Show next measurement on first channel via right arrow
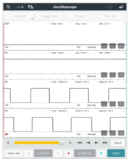The height and width of the screenshot is (161, 130). pos(125,24)
